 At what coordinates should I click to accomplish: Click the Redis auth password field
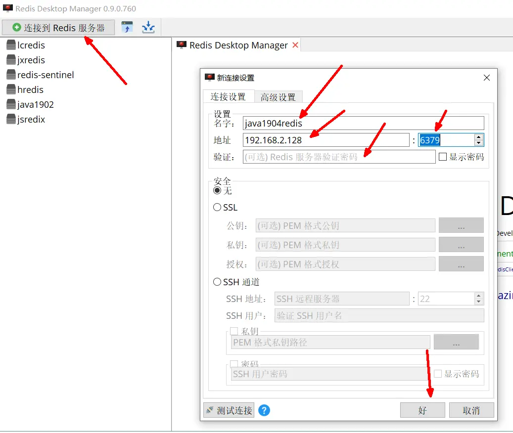[x=339, y=157]
